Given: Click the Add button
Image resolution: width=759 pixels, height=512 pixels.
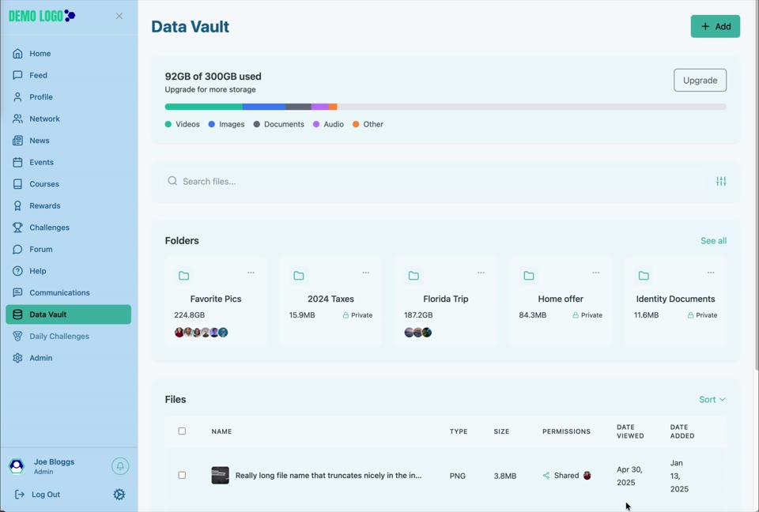Looking at the screenshot, I should click(x=715, y=26).
